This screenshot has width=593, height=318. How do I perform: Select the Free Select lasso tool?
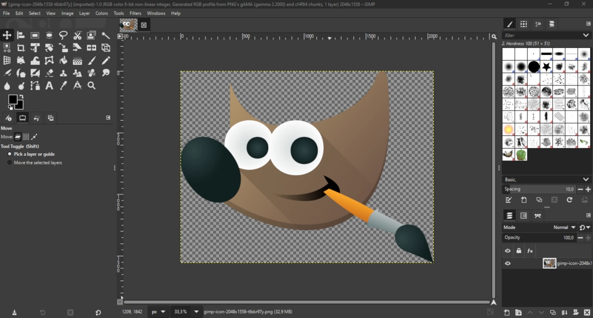click(63, 35)
